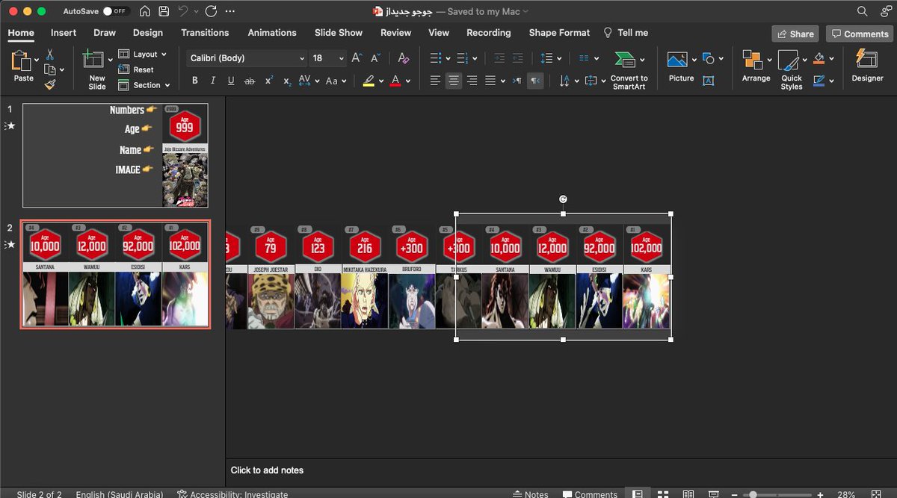Switch to the Slide Show tab
Image resolution: width=897 pixels, height=498 pixels.
[339, 33]
